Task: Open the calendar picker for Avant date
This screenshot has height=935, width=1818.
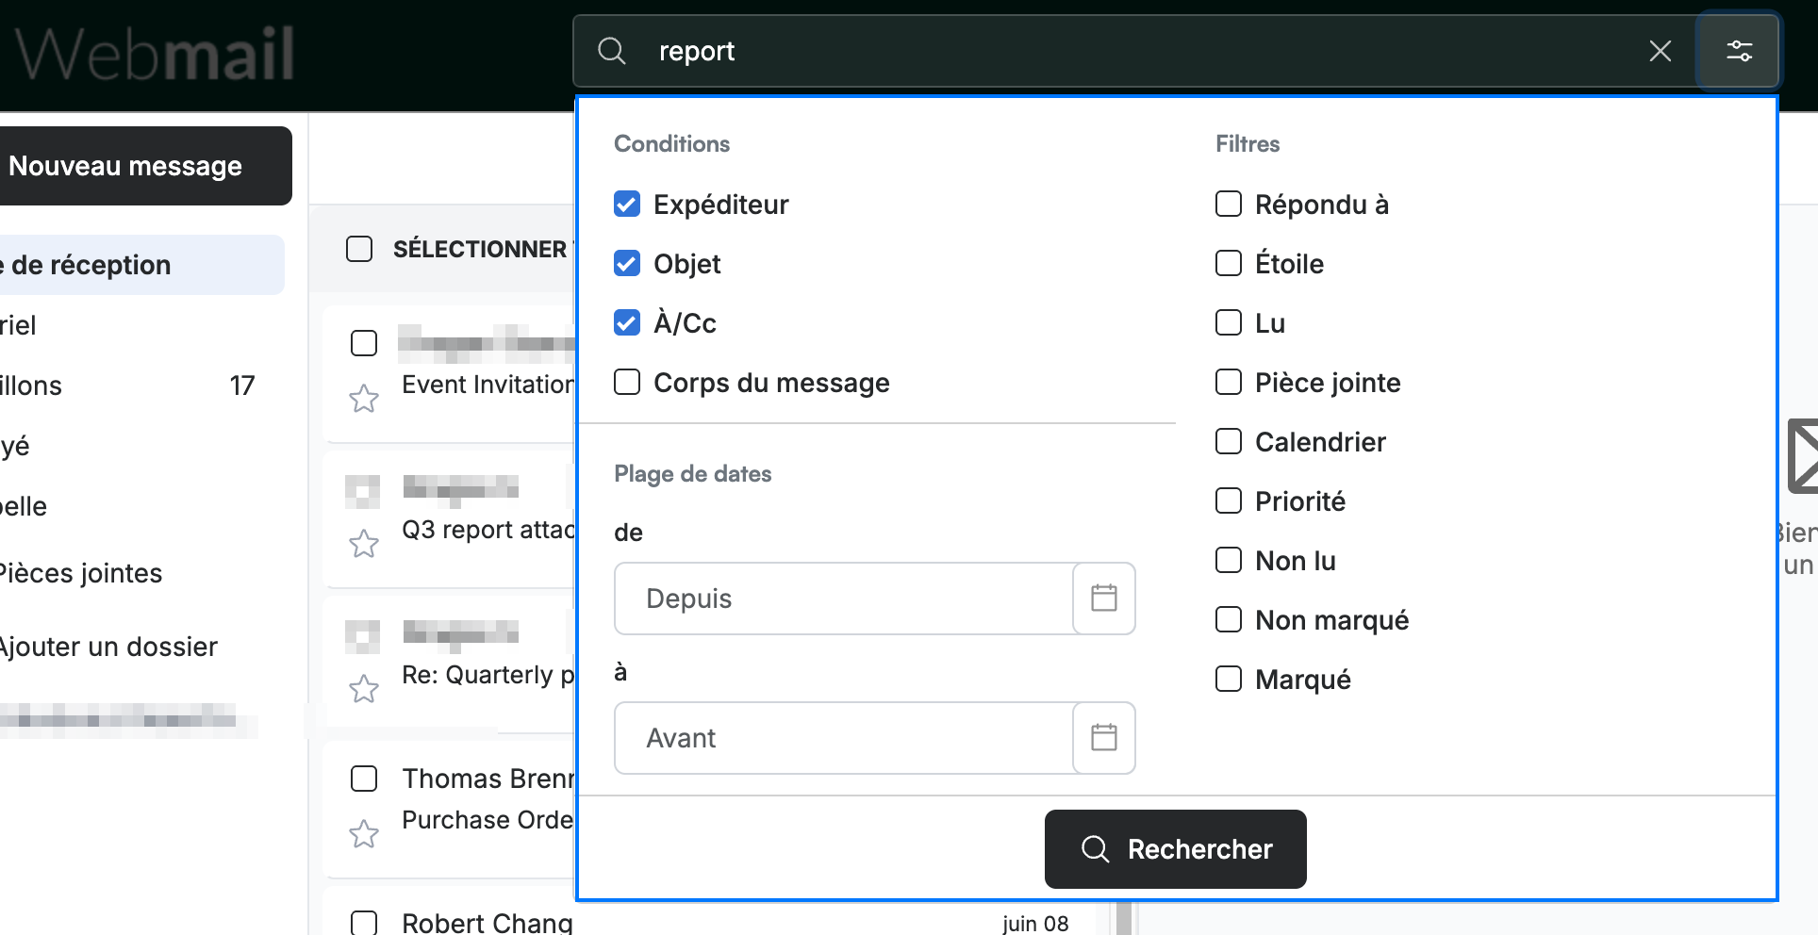Action: click(x=1104, y=738)
